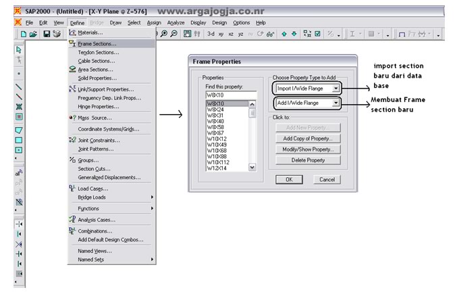Click the Delete Property button
Viewport: 455px width, 292px height.
tap(308, 160)
